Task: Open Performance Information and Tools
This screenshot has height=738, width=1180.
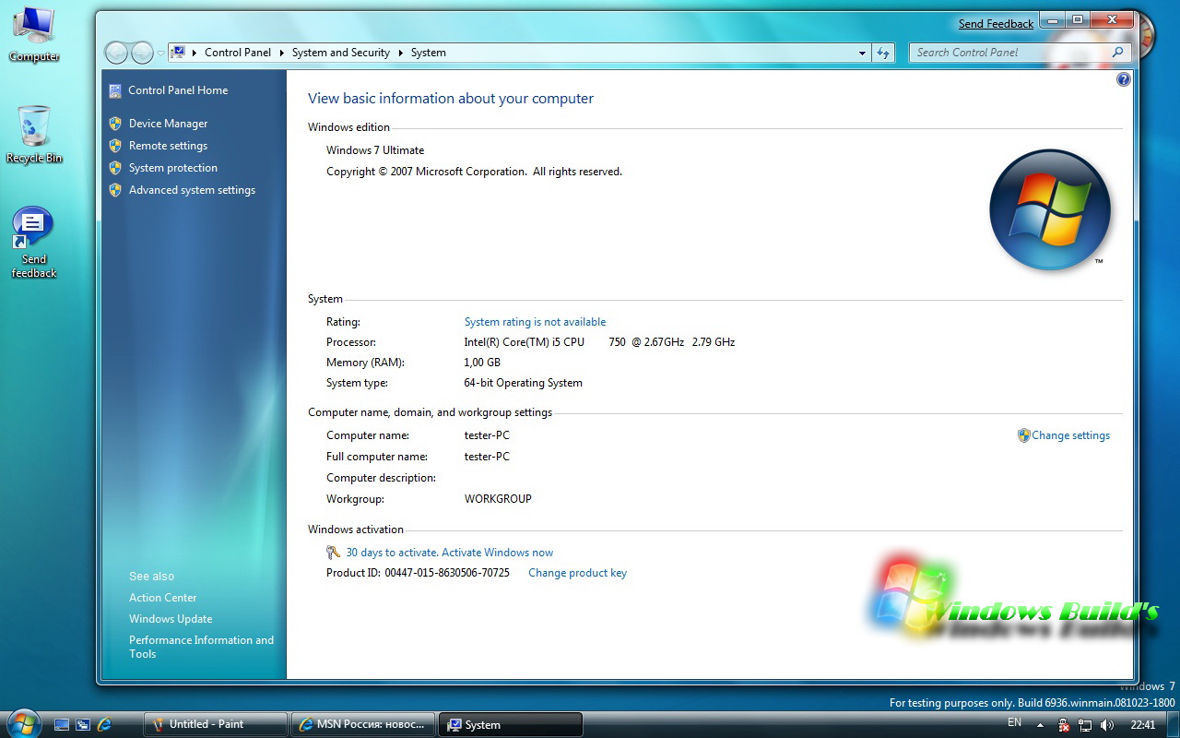Action: coord(201,647)
